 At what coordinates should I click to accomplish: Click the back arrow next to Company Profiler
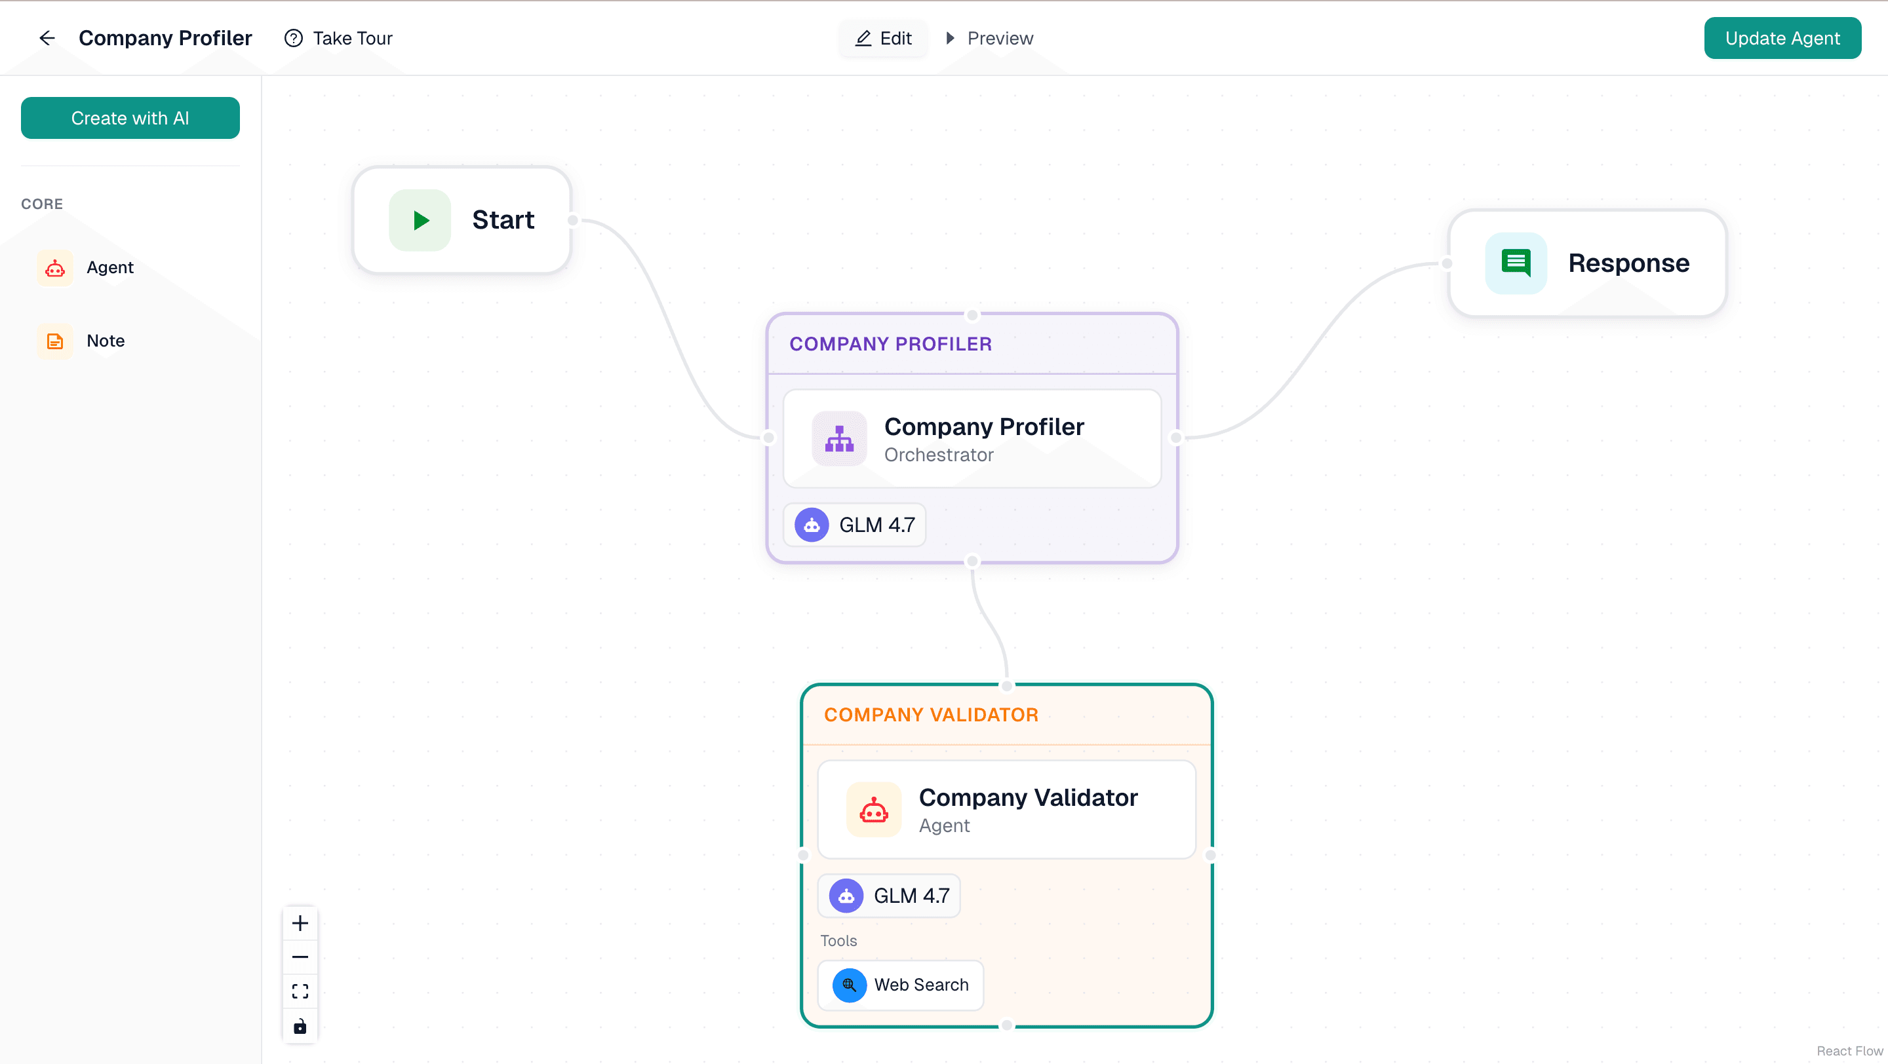click(47, 37)
